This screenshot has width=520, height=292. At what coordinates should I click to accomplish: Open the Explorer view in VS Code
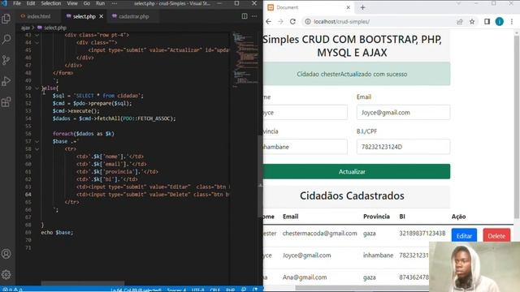pos(6,19)
